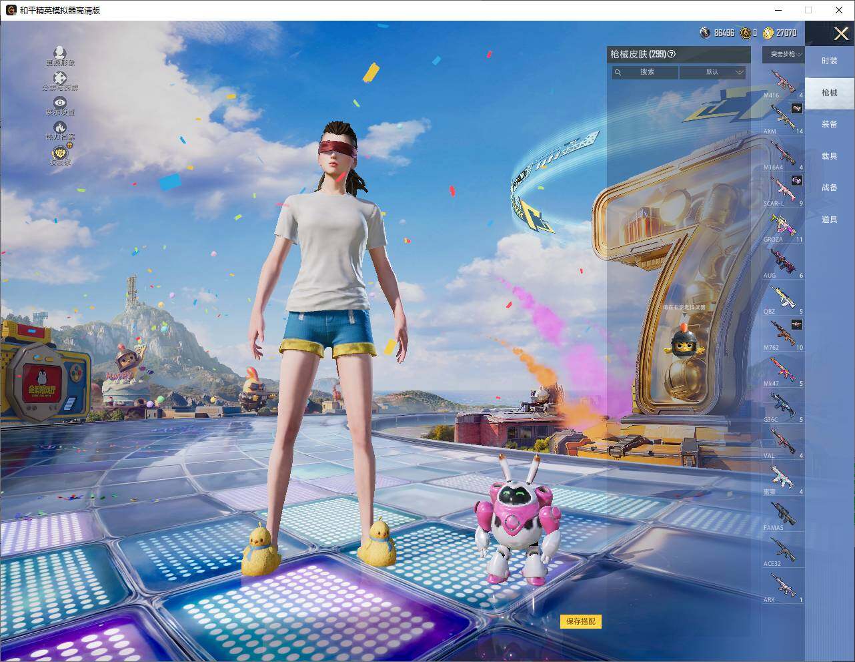The image size is (855, 662).
Task: Click the 保存搭配 save outfit button
Action: [581, 621]
